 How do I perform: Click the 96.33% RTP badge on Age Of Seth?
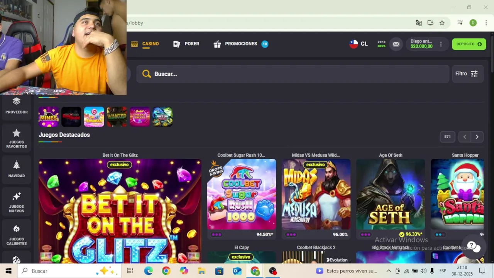pyautogui.click(x=411, y=234)
